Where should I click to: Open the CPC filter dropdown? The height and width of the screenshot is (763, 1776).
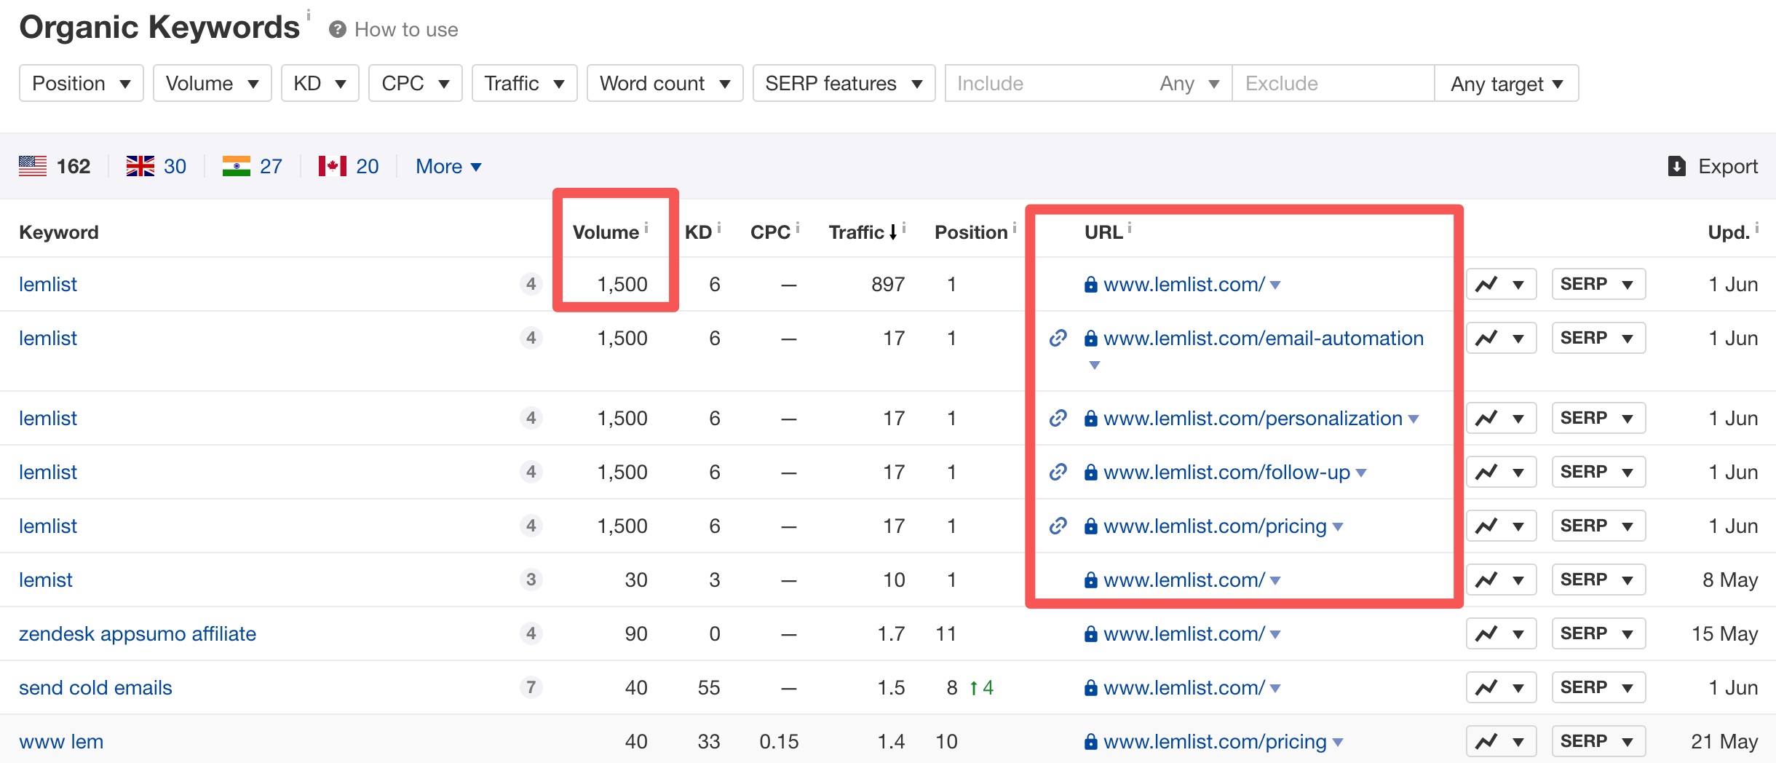(416, 84)
